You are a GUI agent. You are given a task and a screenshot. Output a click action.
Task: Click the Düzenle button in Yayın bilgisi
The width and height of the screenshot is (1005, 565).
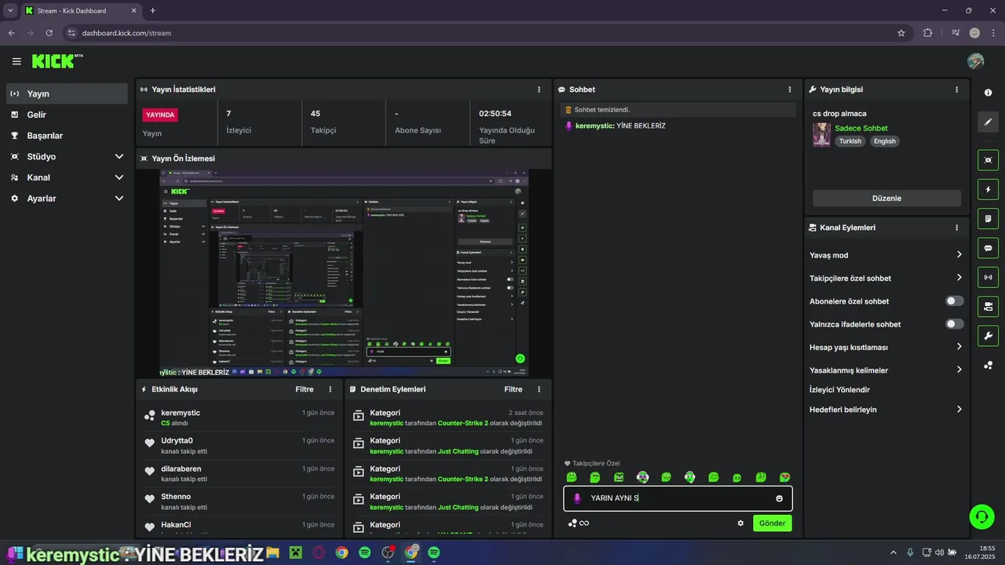(x=886, y=199)
